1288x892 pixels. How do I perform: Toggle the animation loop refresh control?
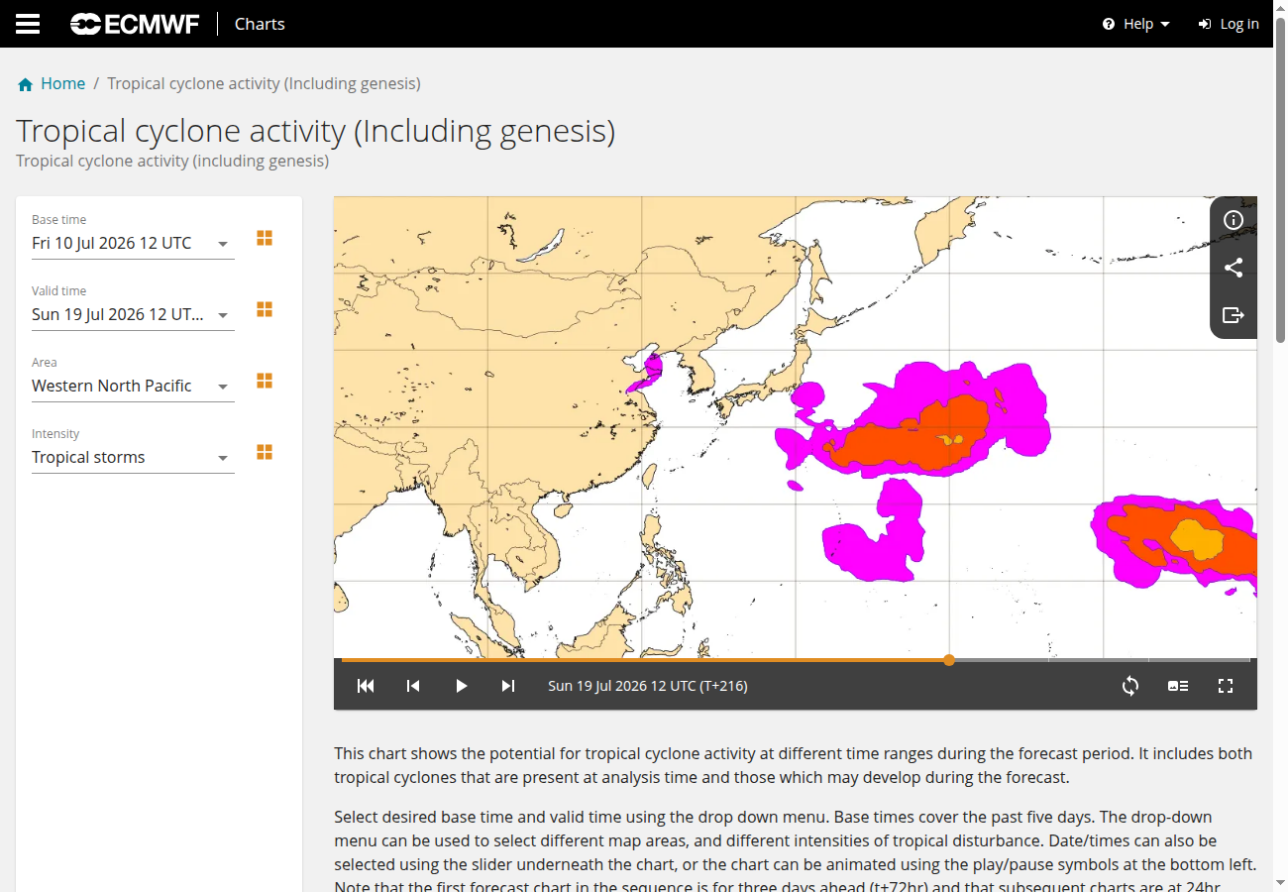[1130, 686]
